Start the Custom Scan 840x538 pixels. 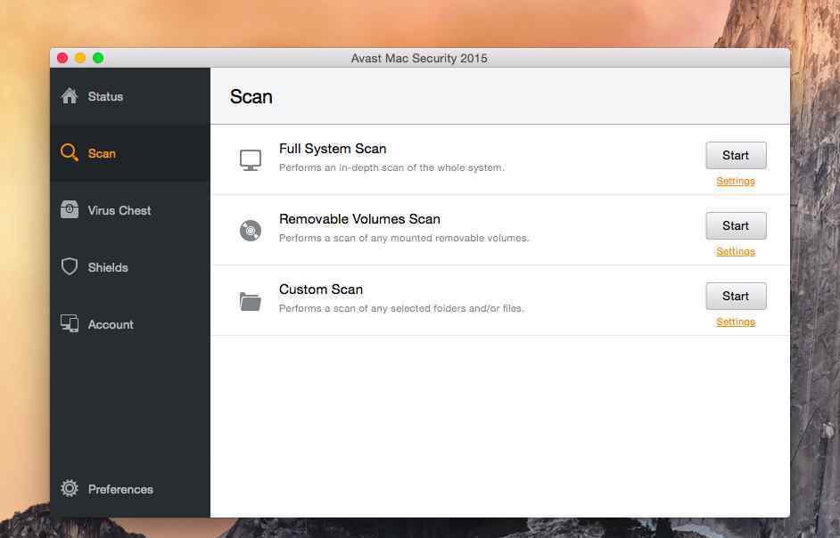coord(736,296)
